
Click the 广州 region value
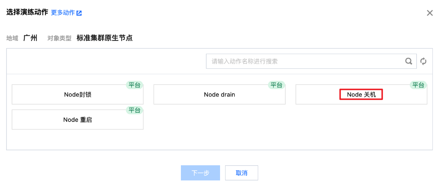(x=30, y=38)
